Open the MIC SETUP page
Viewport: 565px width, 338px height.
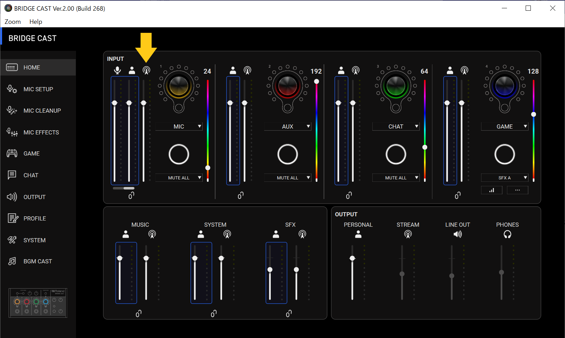coord(38,89)
